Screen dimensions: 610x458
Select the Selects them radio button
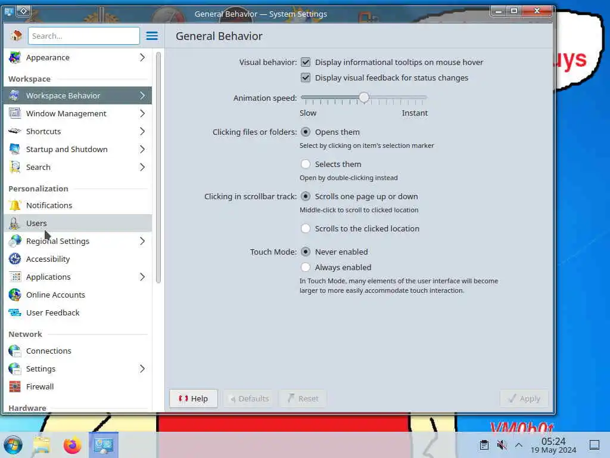(x=306, y=164)
